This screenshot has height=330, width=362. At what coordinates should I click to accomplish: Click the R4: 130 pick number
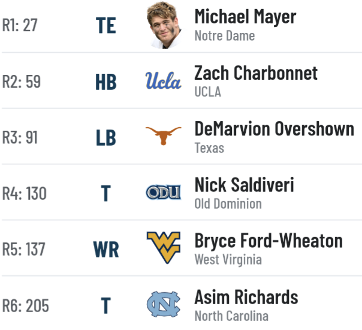24,193
